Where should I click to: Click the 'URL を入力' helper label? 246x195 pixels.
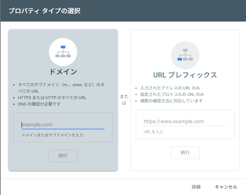pyautogui.click(x=153, y=132)
